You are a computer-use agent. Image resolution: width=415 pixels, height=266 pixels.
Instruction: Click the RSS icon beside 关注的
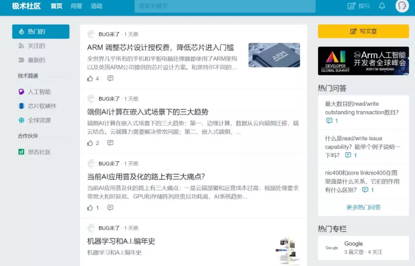[x=21, y=46]
